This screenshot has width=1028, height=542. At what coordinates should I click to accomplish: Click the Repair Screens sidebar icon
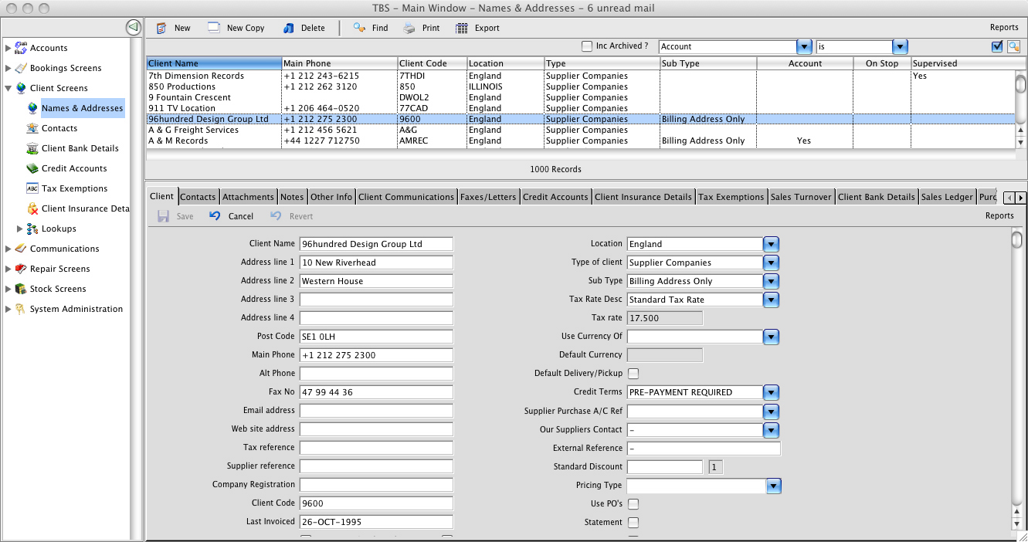pyautogui.click(x=21, y=269)
